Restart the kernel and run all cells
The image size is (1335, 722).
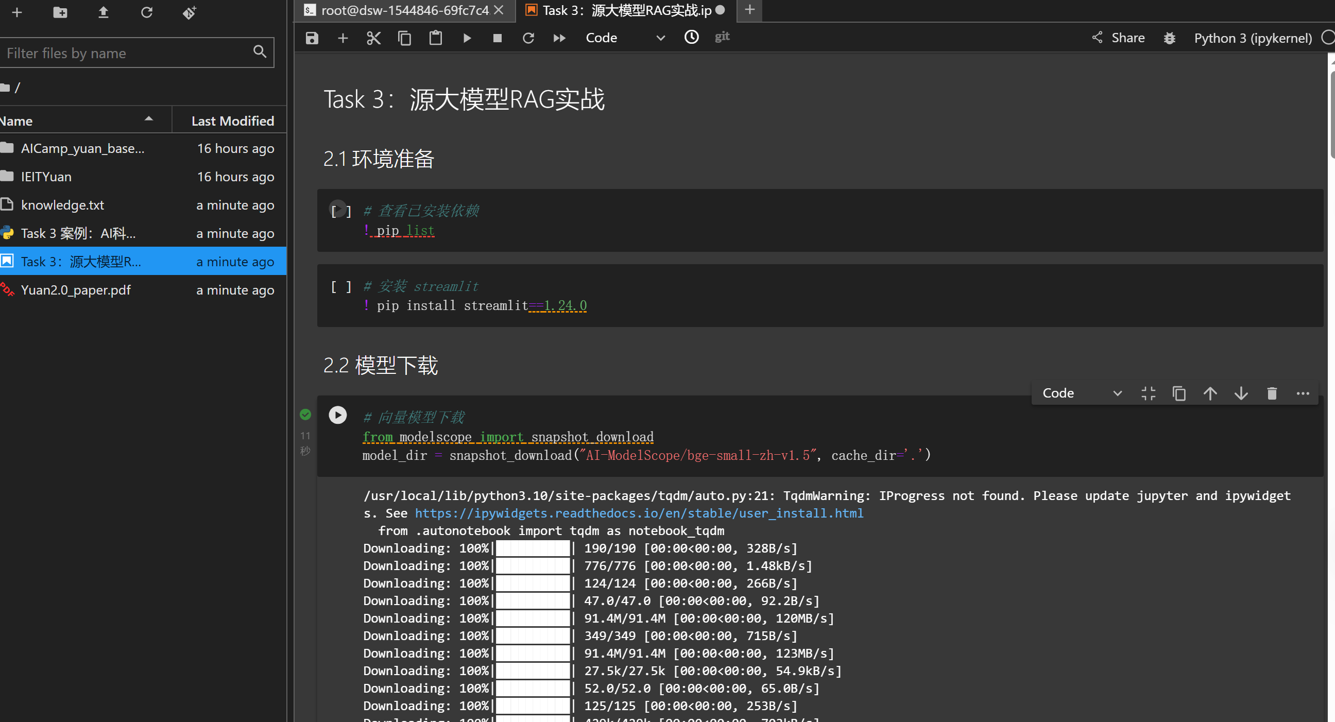click(559, 38)
